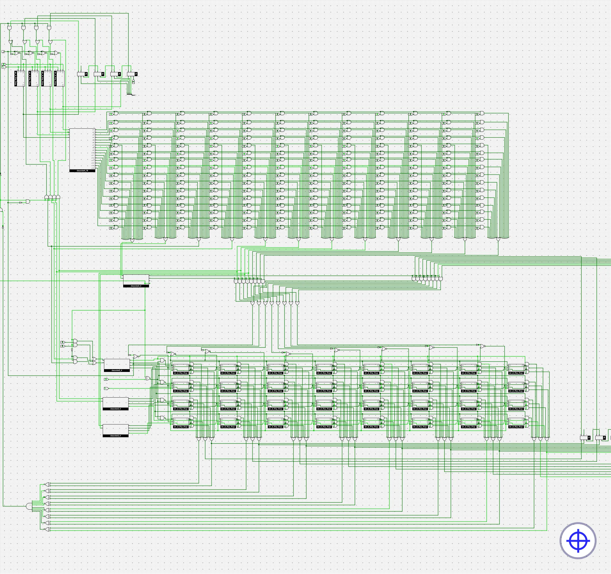Click the large 8-input AND gate at bottom left

[x=29, y=506]
